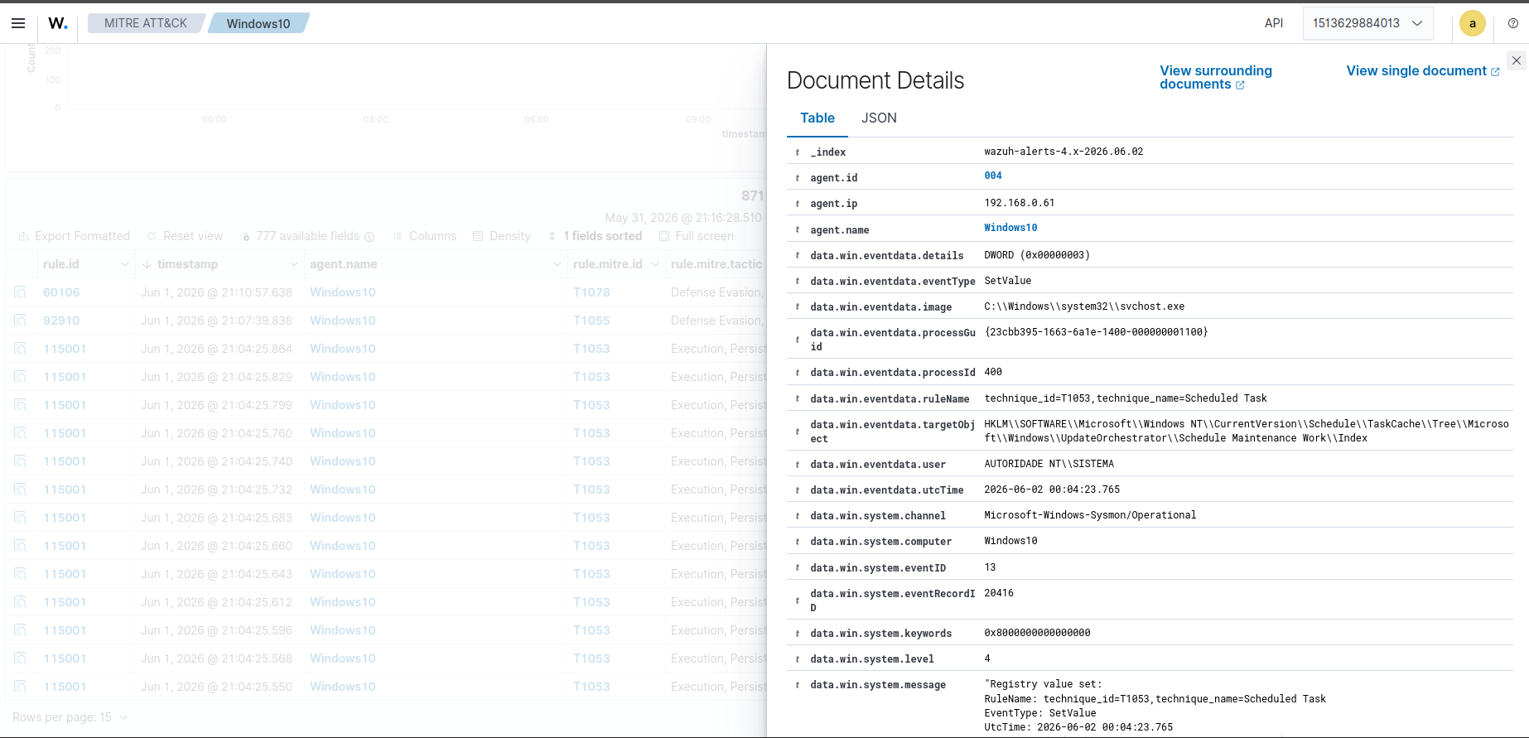1529x738 pixels.
Task: Click the Wazuh logo
Action: (x=57, y=23)
